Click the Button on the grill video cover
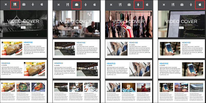The width and height of the screenshot is (206, 103). point(23,28)
